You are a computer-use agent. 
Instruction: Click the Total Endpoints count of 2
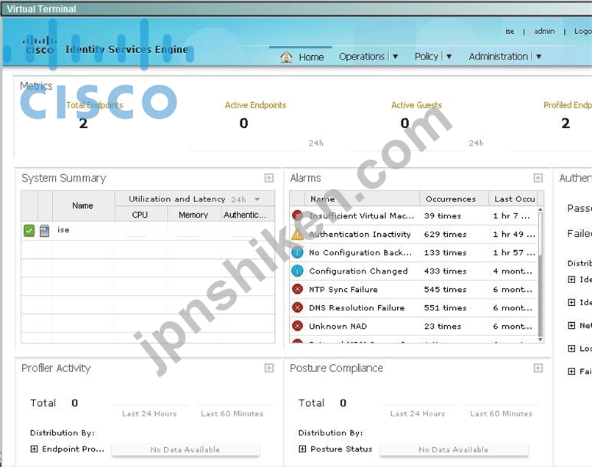coord(83,123)
